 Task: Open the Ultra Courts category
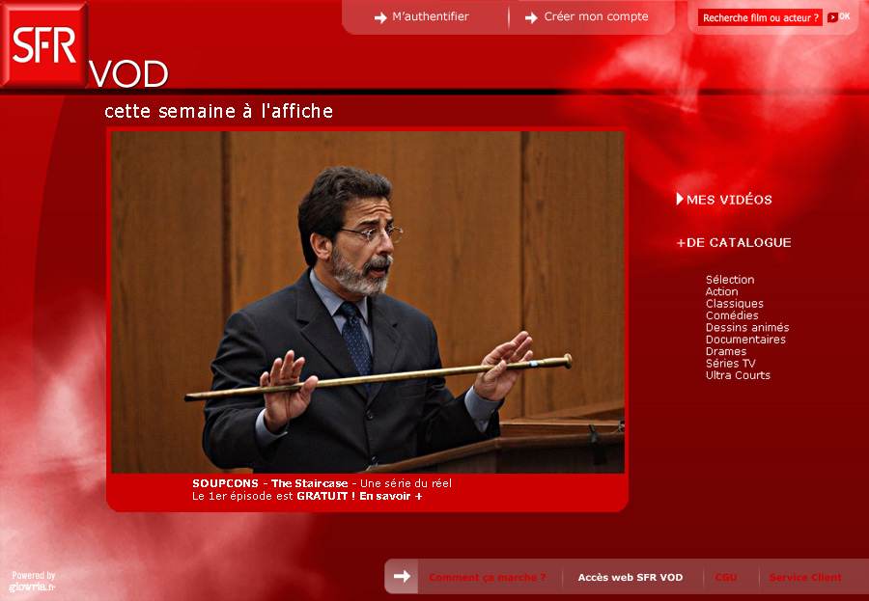[x=738, y=375]
